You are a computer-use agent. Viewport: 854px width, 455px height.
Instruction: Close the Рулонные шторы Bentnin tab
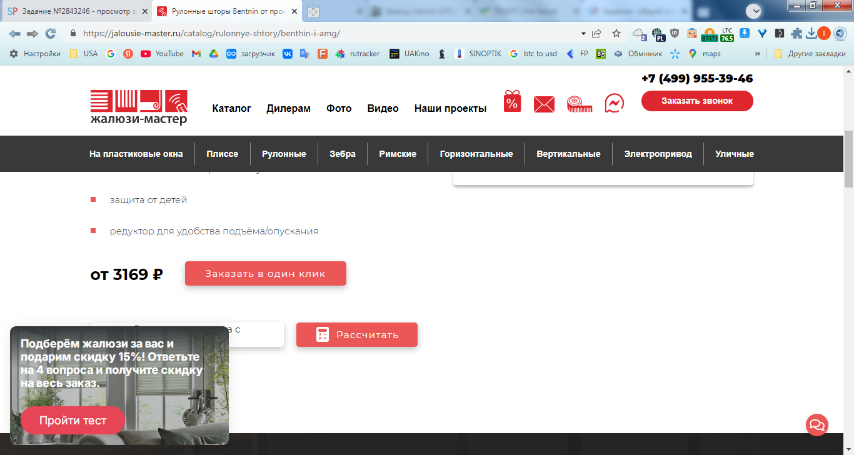pos(294,11)
